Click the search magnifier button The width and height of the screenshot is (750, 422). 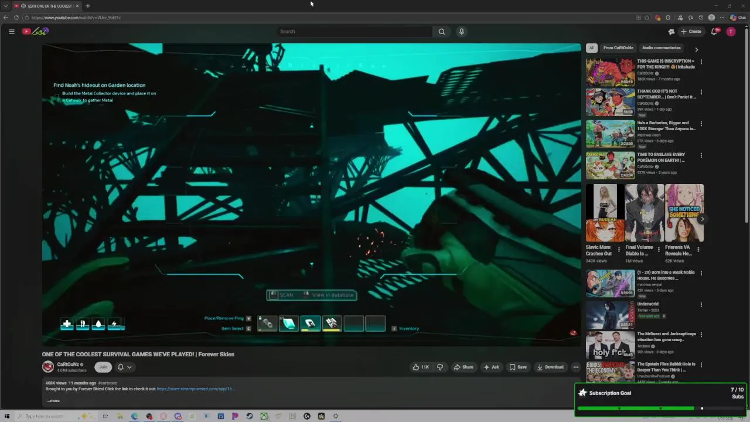click(x=442, y=32)
